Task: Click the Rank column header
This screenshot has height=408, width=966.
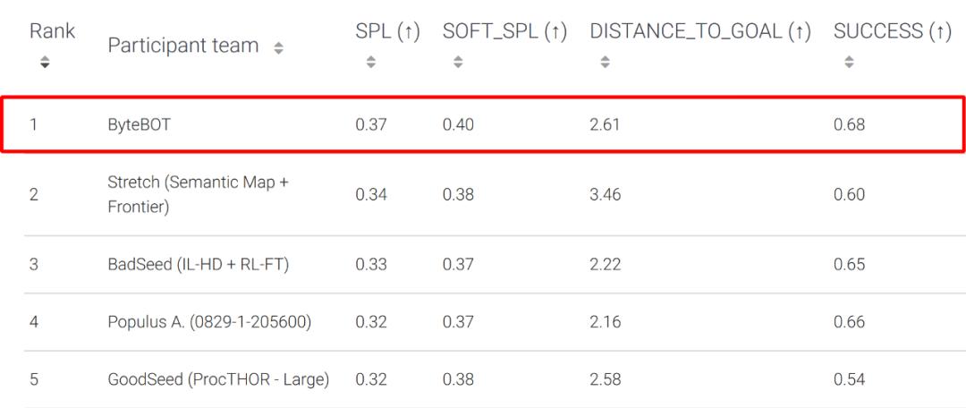Action: tap(52, 31)
